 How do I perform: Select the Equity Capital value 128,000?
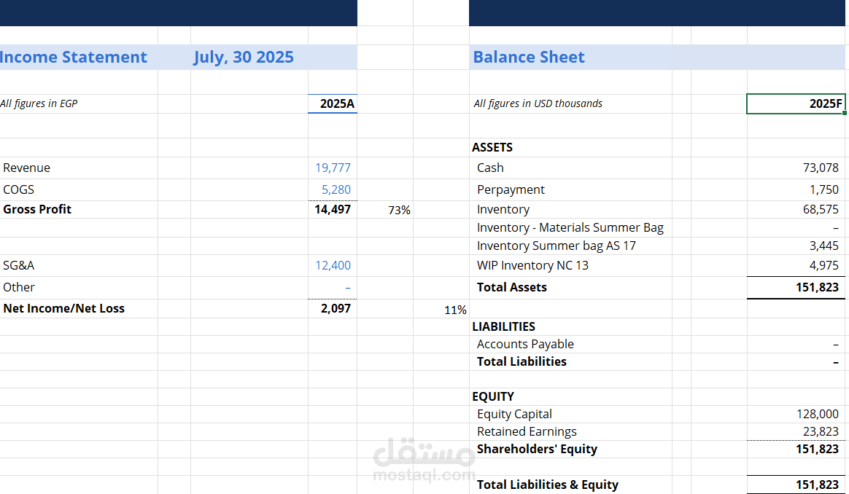click(x=796, y=414)
